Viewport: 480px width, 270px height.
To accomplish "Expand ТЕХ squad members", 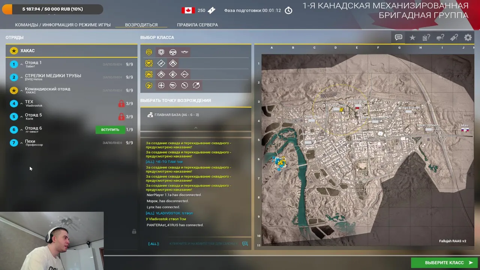I will pos(21,104).
